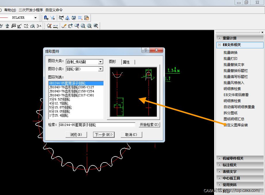The height and width of the screenshot is (195, 265).
Task: Switch to the 属性 tab
Action: [126, 62]
